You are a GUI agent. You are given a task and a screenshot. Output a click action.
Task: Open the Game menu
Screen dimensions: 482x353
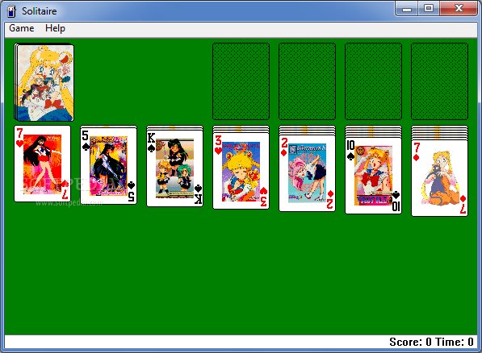[22, 28]
